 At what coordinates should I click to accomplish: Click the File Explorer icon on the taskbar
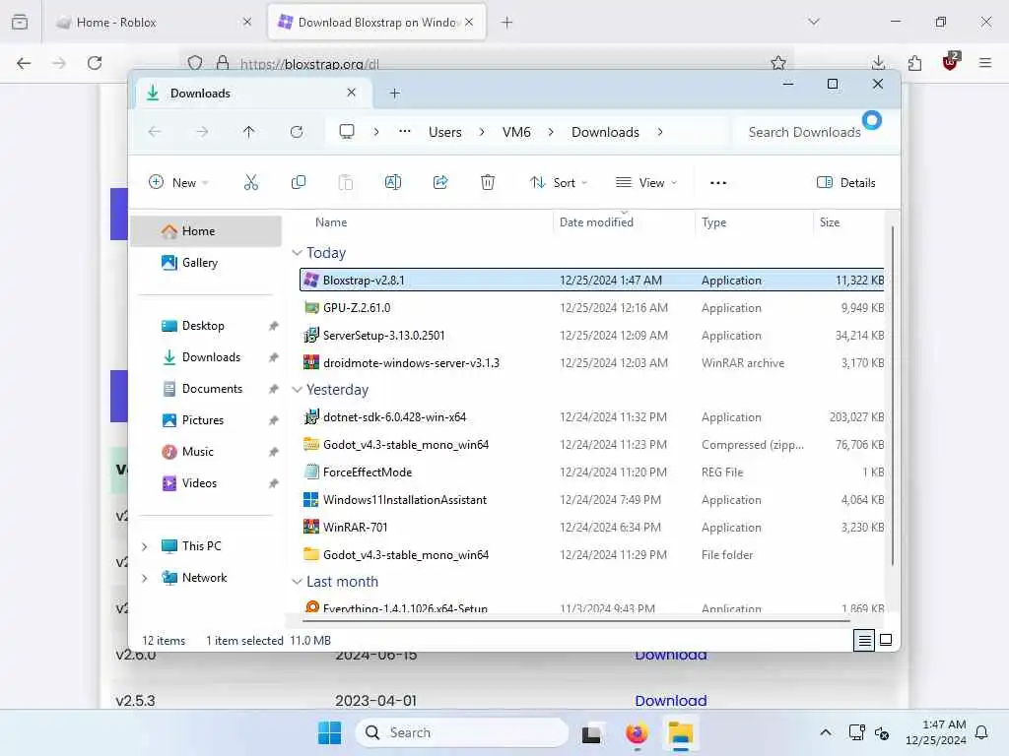point(681,732)
